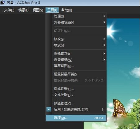Open the 缩放 submenu arrow
Screen dimensions: 140x129
click(104, 45)
